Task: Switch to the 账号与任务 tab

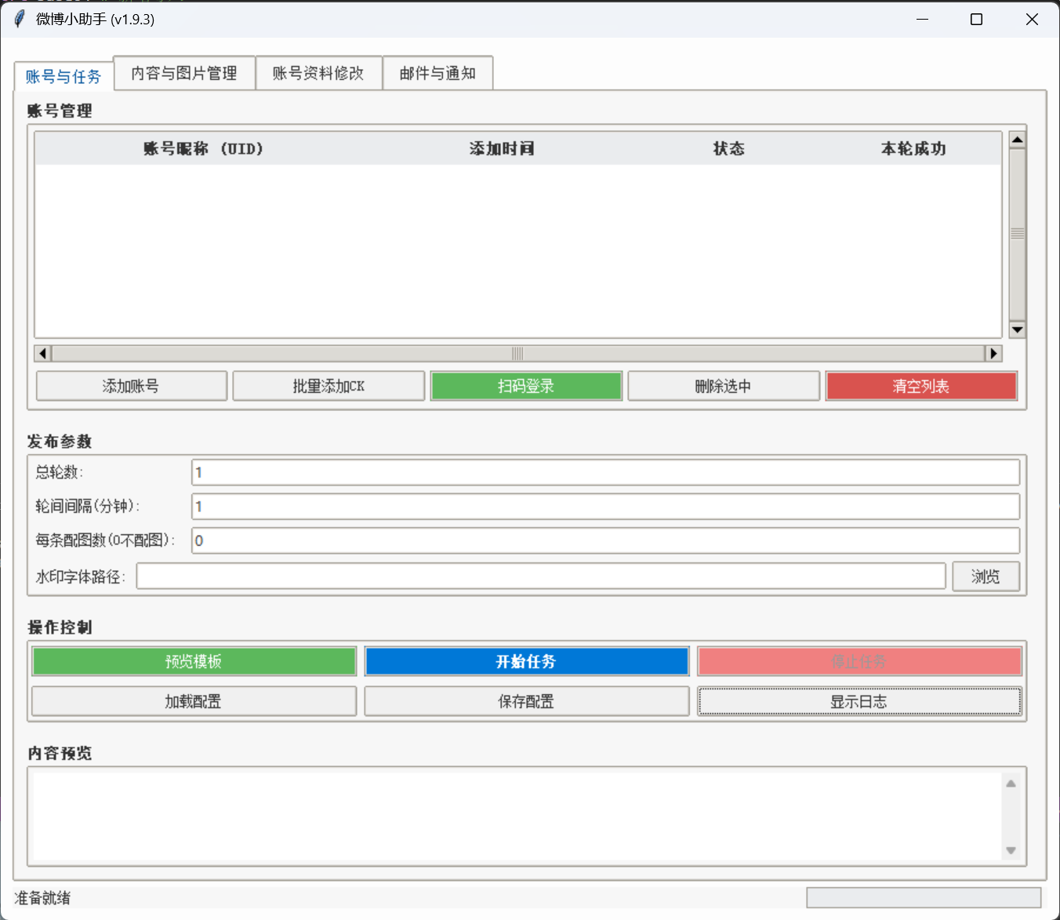Action: pos(64,76)
